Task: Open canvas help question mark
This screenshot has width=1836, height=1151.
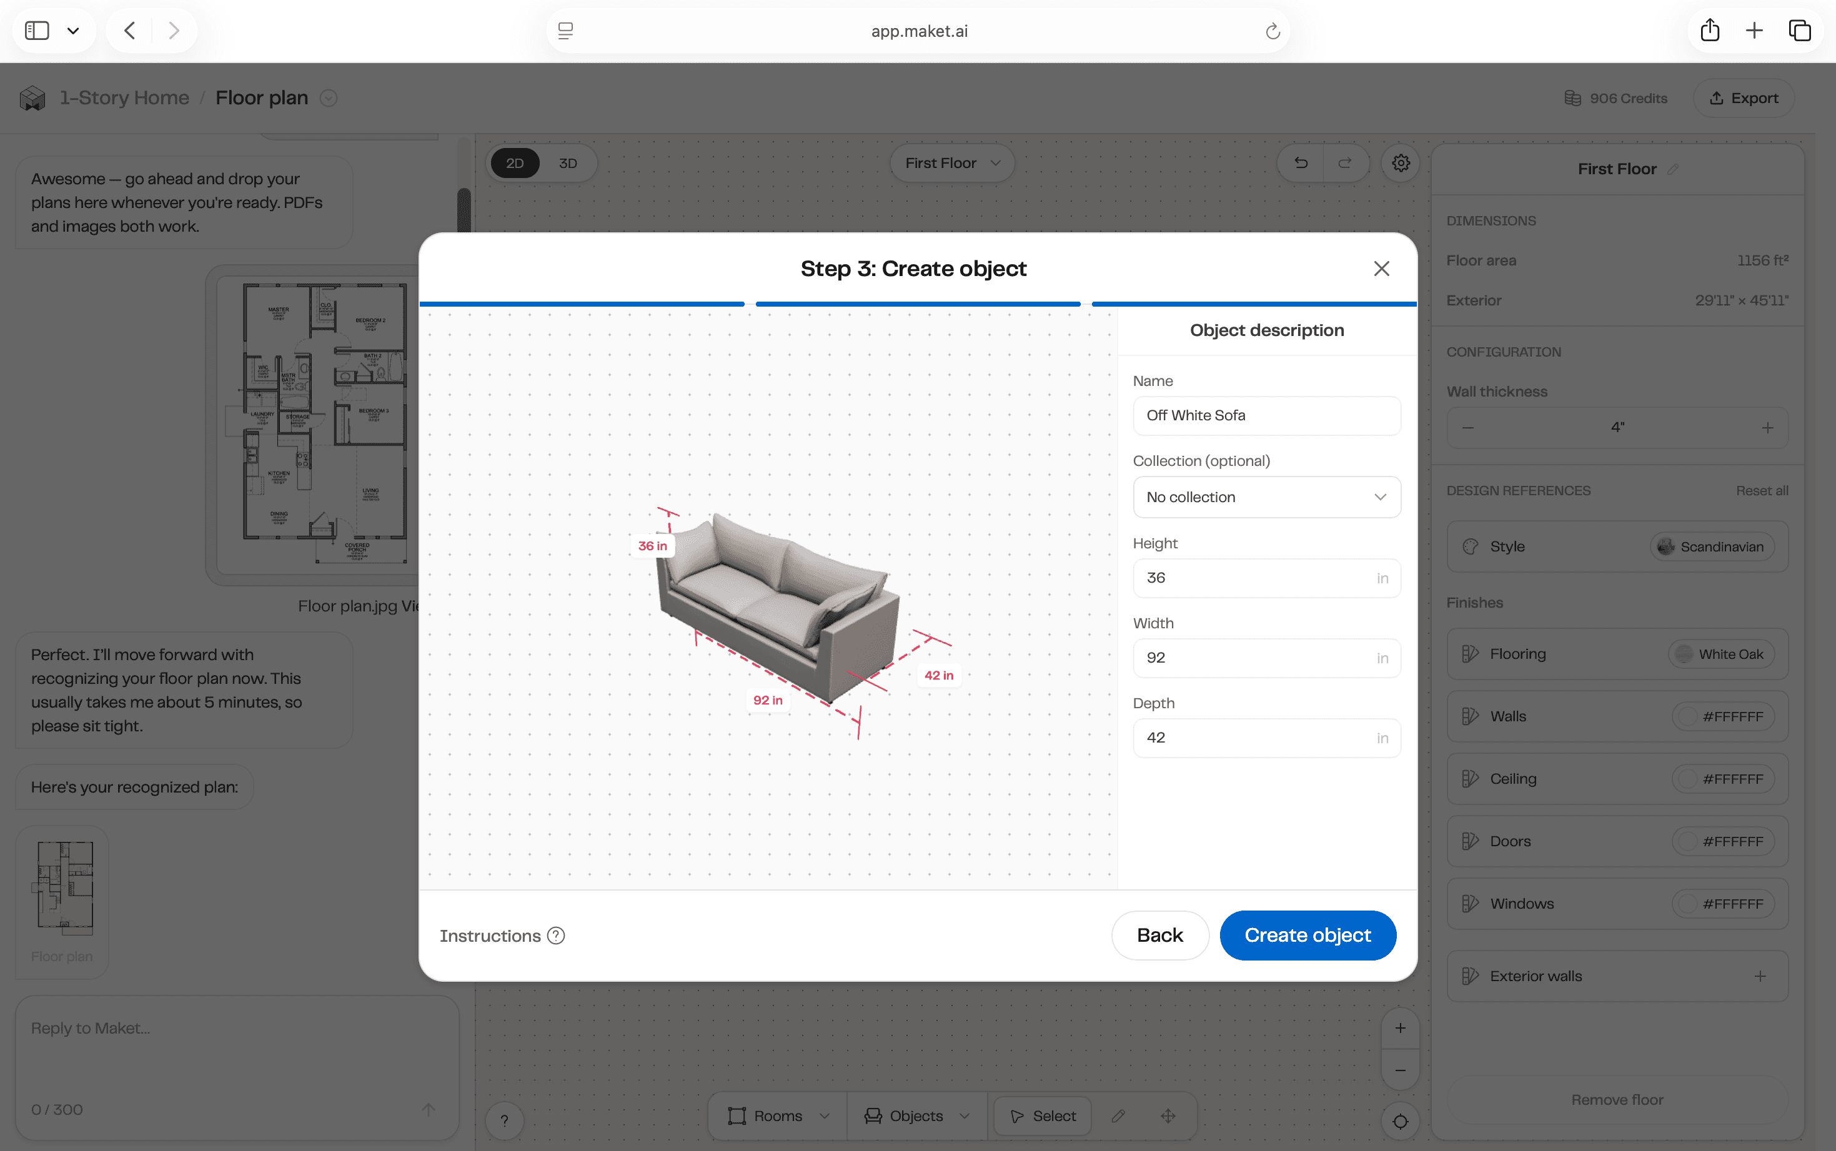Action: tap(504, 1120)
